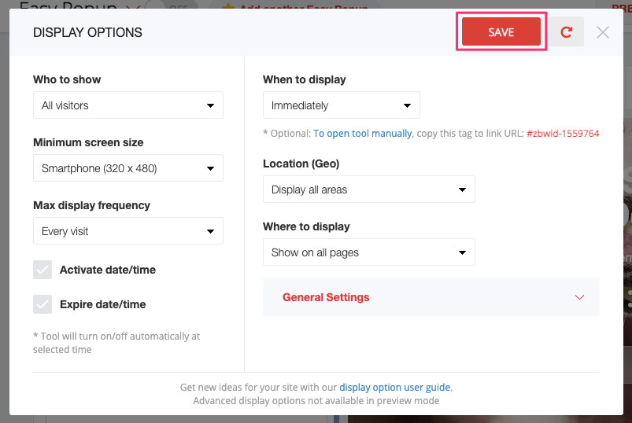
Task: Open the display option user guide link
Action: click(x=394, y=387)
